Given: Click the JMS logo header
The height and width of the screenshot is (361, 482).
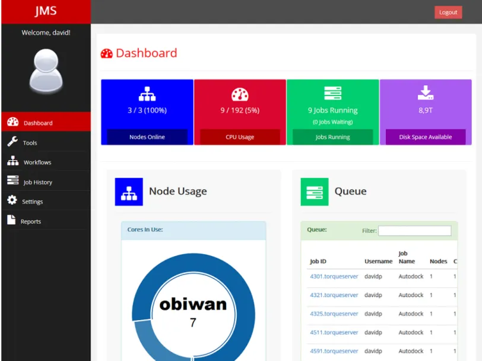Looking at the screenshot, I should tap(46, 12).
